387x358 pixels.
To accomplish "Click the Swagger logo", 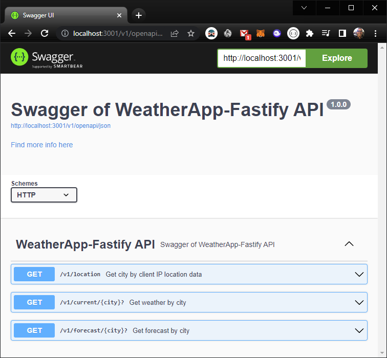I will click(47, 58).
